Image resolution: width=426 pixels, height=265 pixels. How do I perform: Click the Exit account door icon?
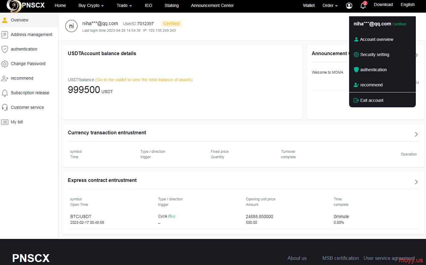coord(356,100)
